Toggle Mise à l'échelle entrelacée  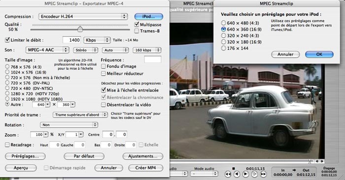[x=103, y=90]
